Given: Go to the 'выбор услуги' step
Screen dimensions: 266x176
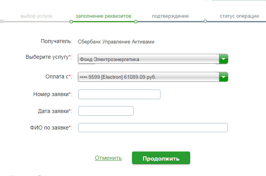Looking at the screenshot, I should 36,16.
